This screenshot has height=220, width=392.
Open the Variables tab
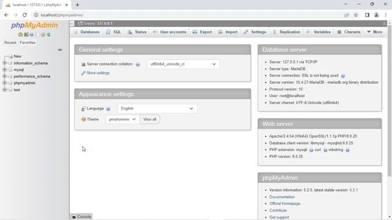[x=318, y=32]
